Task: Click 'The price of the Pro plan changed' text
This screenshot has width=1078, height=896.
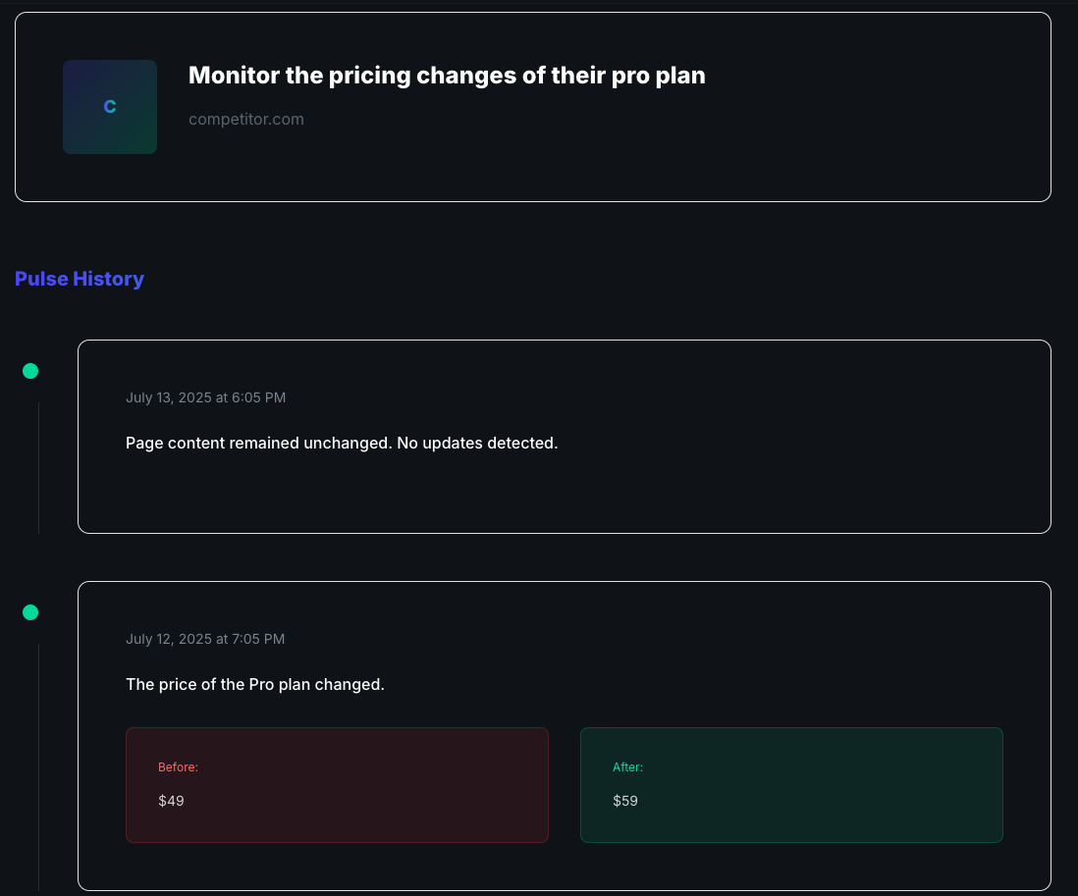Action: pyautogui.click(x=255, y=684)
